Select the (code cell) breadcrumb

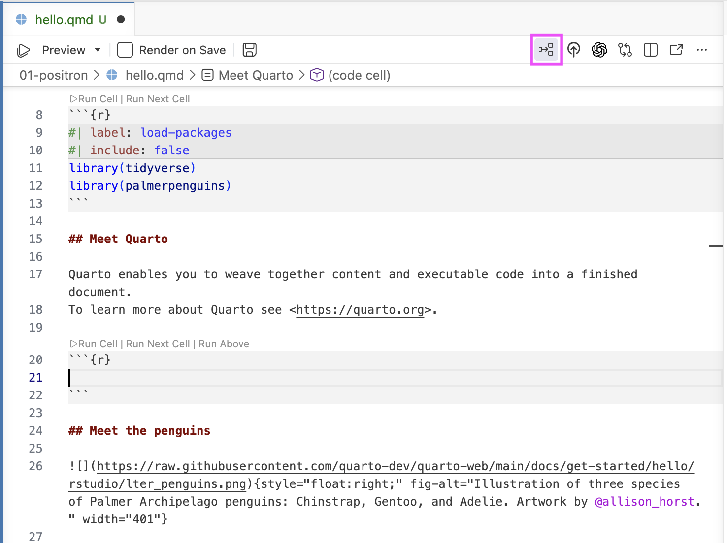pyautogui.click(x=359, y=75)
